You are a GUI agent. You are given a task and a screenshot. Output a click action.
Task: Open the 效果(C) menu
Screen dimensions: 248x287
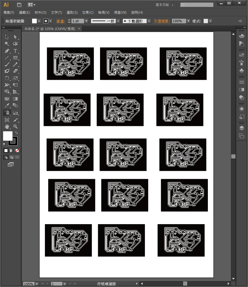[x=88, y=13]
